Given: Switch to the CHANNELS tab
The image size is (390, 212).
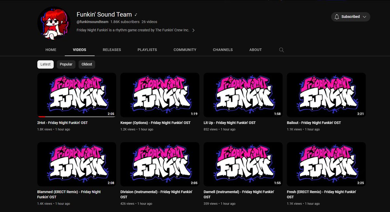Looking at the screenshot, I should 223,50.
